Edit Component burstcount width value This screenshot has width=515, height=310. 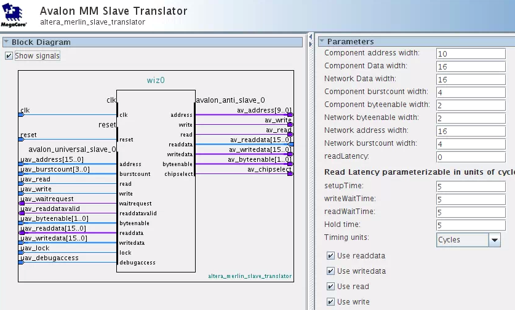(471, 92)
